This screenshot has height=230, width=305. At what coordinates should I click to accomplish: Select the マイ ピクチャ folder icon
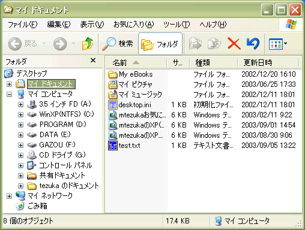click(x=113, y=84)
